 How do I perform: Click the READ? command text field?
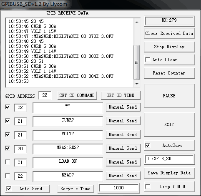(x=68, y=176)
